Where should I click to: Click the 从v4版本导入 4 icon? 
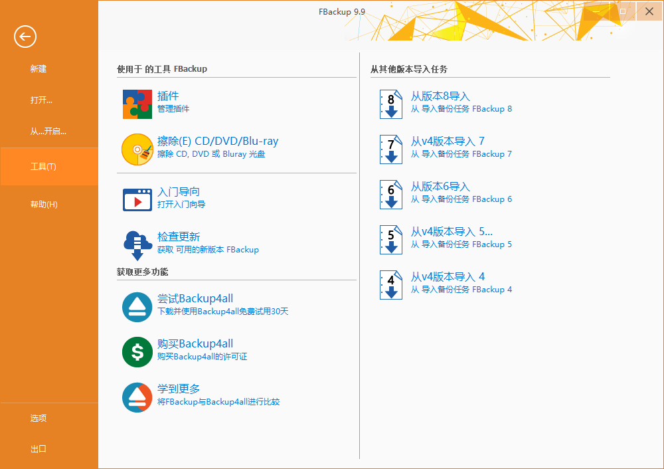pyautogui.click(x=391, y=284)
